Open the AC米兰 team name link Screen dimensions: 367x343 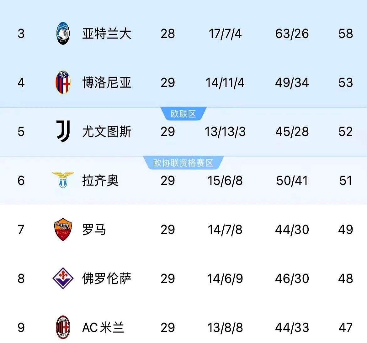coord(103,328)
